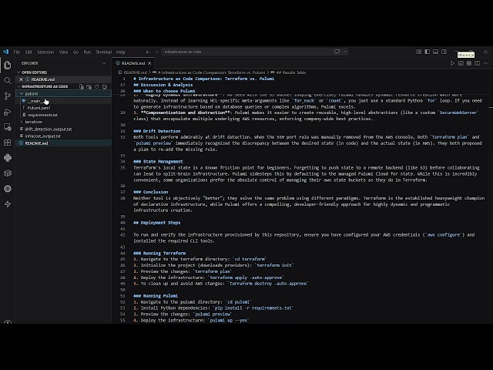Screen dimensions: 493x370
Task: Open the File menu
Action: coord(17,52)
